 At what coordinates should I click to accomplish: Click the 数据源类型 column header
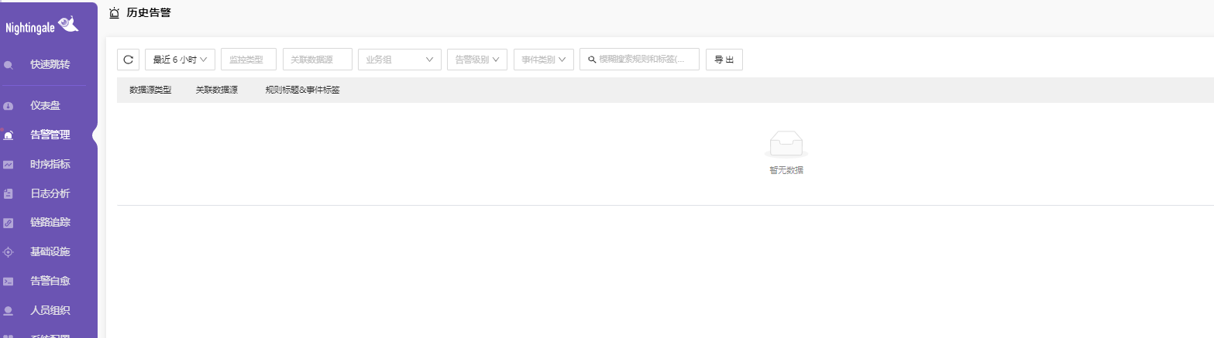(150, 90)
